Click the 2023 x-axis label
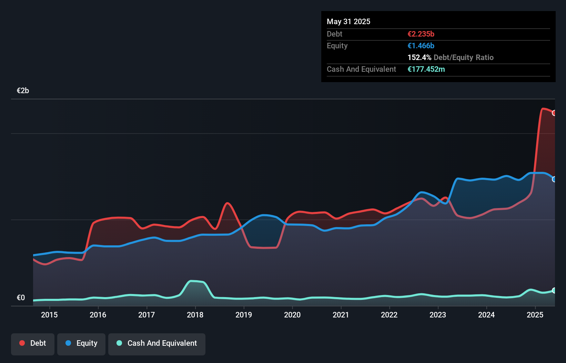 coord(438,315)
